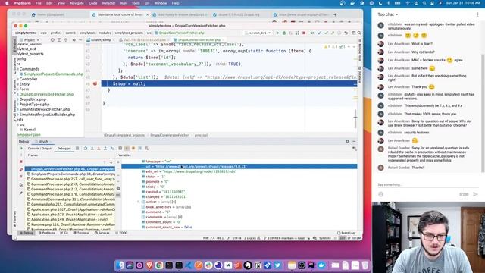The width and height of the screenshot is (485, 273).
Task: Select previous frame up arrow
Action: point(105,162)
